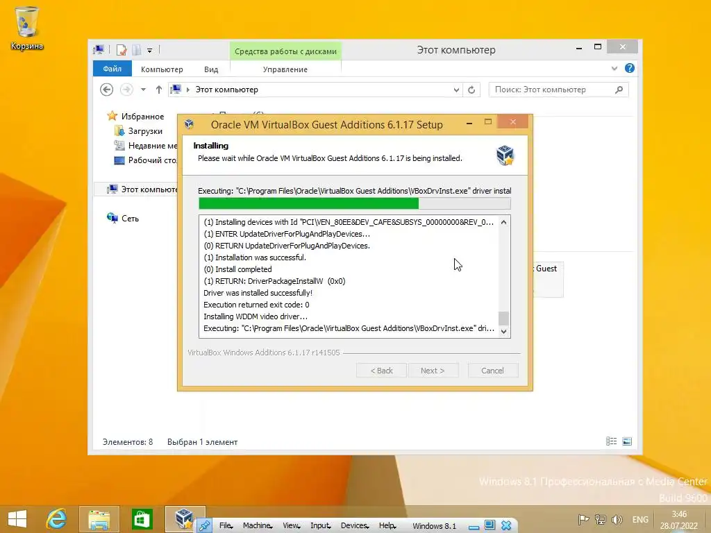Open the Управление ribbon tab
711x533 pixels.
pos(285,69)
